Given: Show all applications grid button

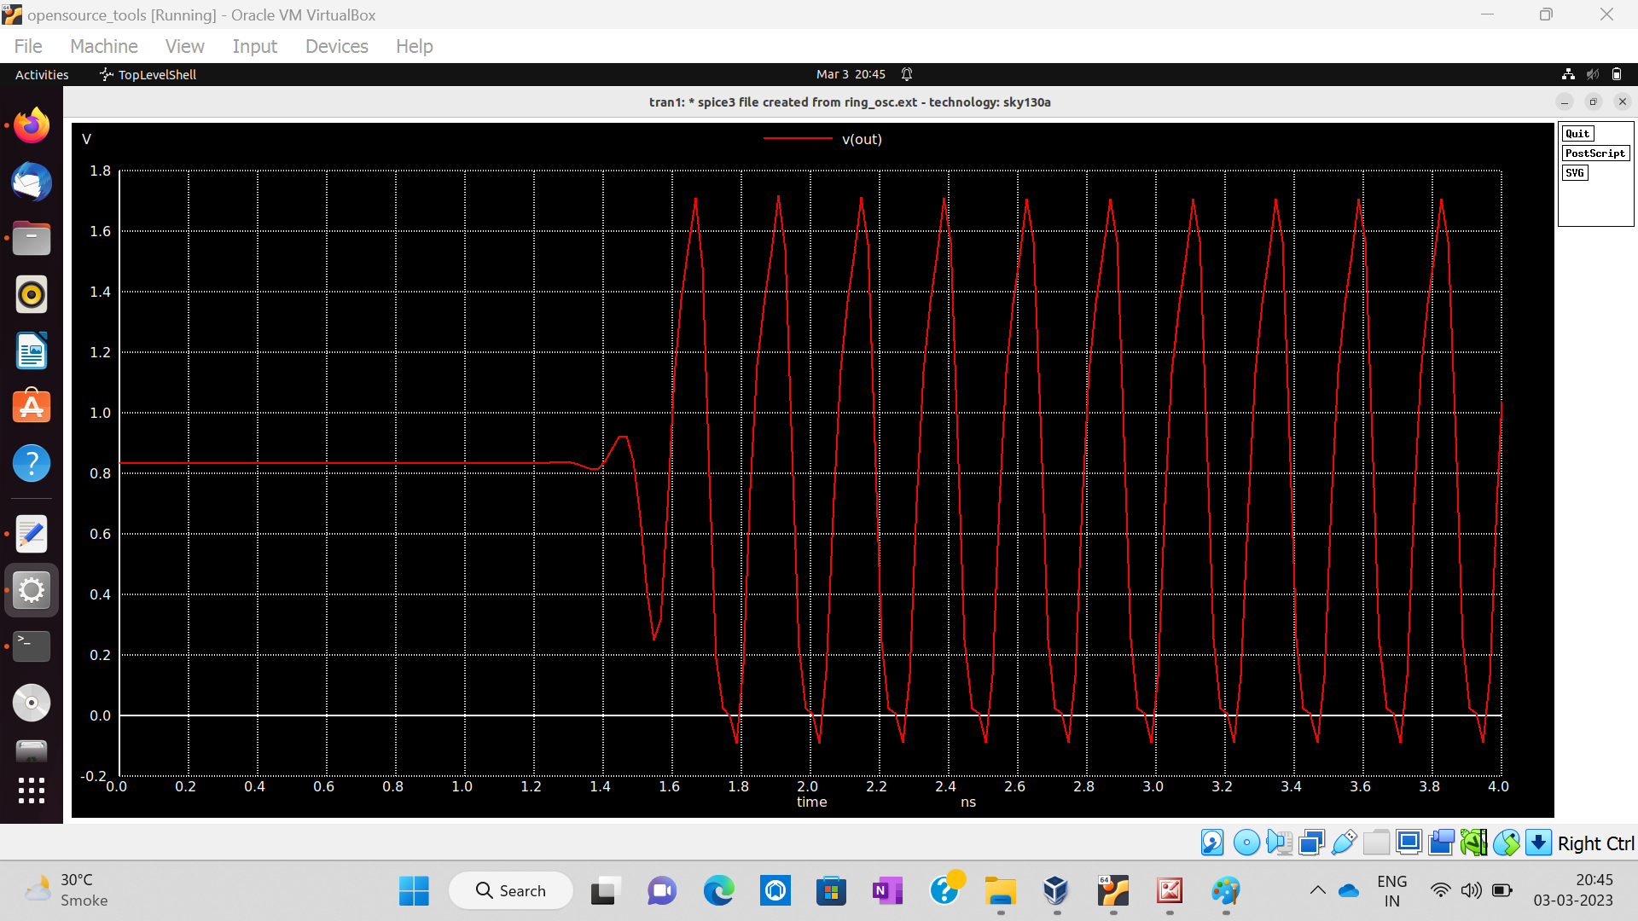Looking at the screenshot, I should point(32,791).
